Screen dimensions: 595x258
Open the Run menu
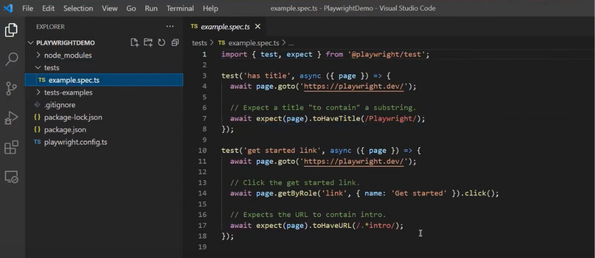tap(151, 8)
